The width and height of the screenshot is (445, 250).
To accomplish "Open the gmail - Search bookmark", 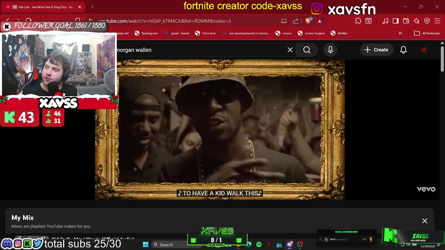I will pyautogui.click(x=177, y=33).
